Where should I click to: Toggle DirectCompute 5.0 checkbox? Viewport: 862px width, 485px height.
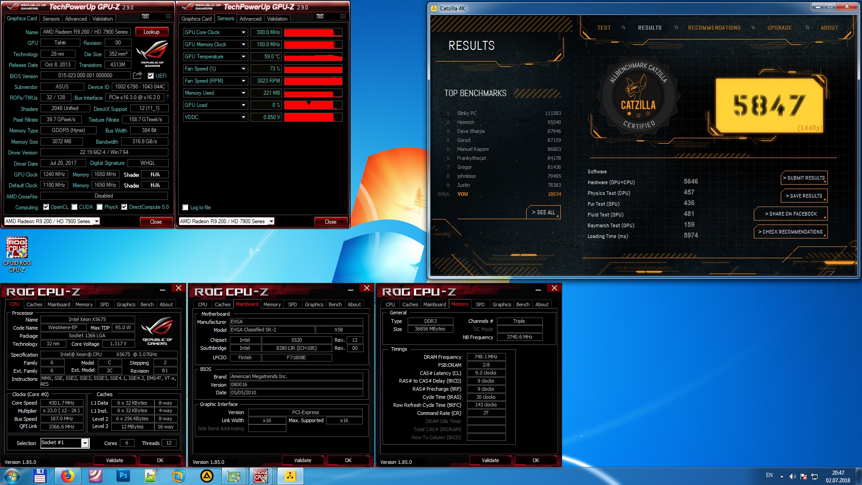pos(124,207)
